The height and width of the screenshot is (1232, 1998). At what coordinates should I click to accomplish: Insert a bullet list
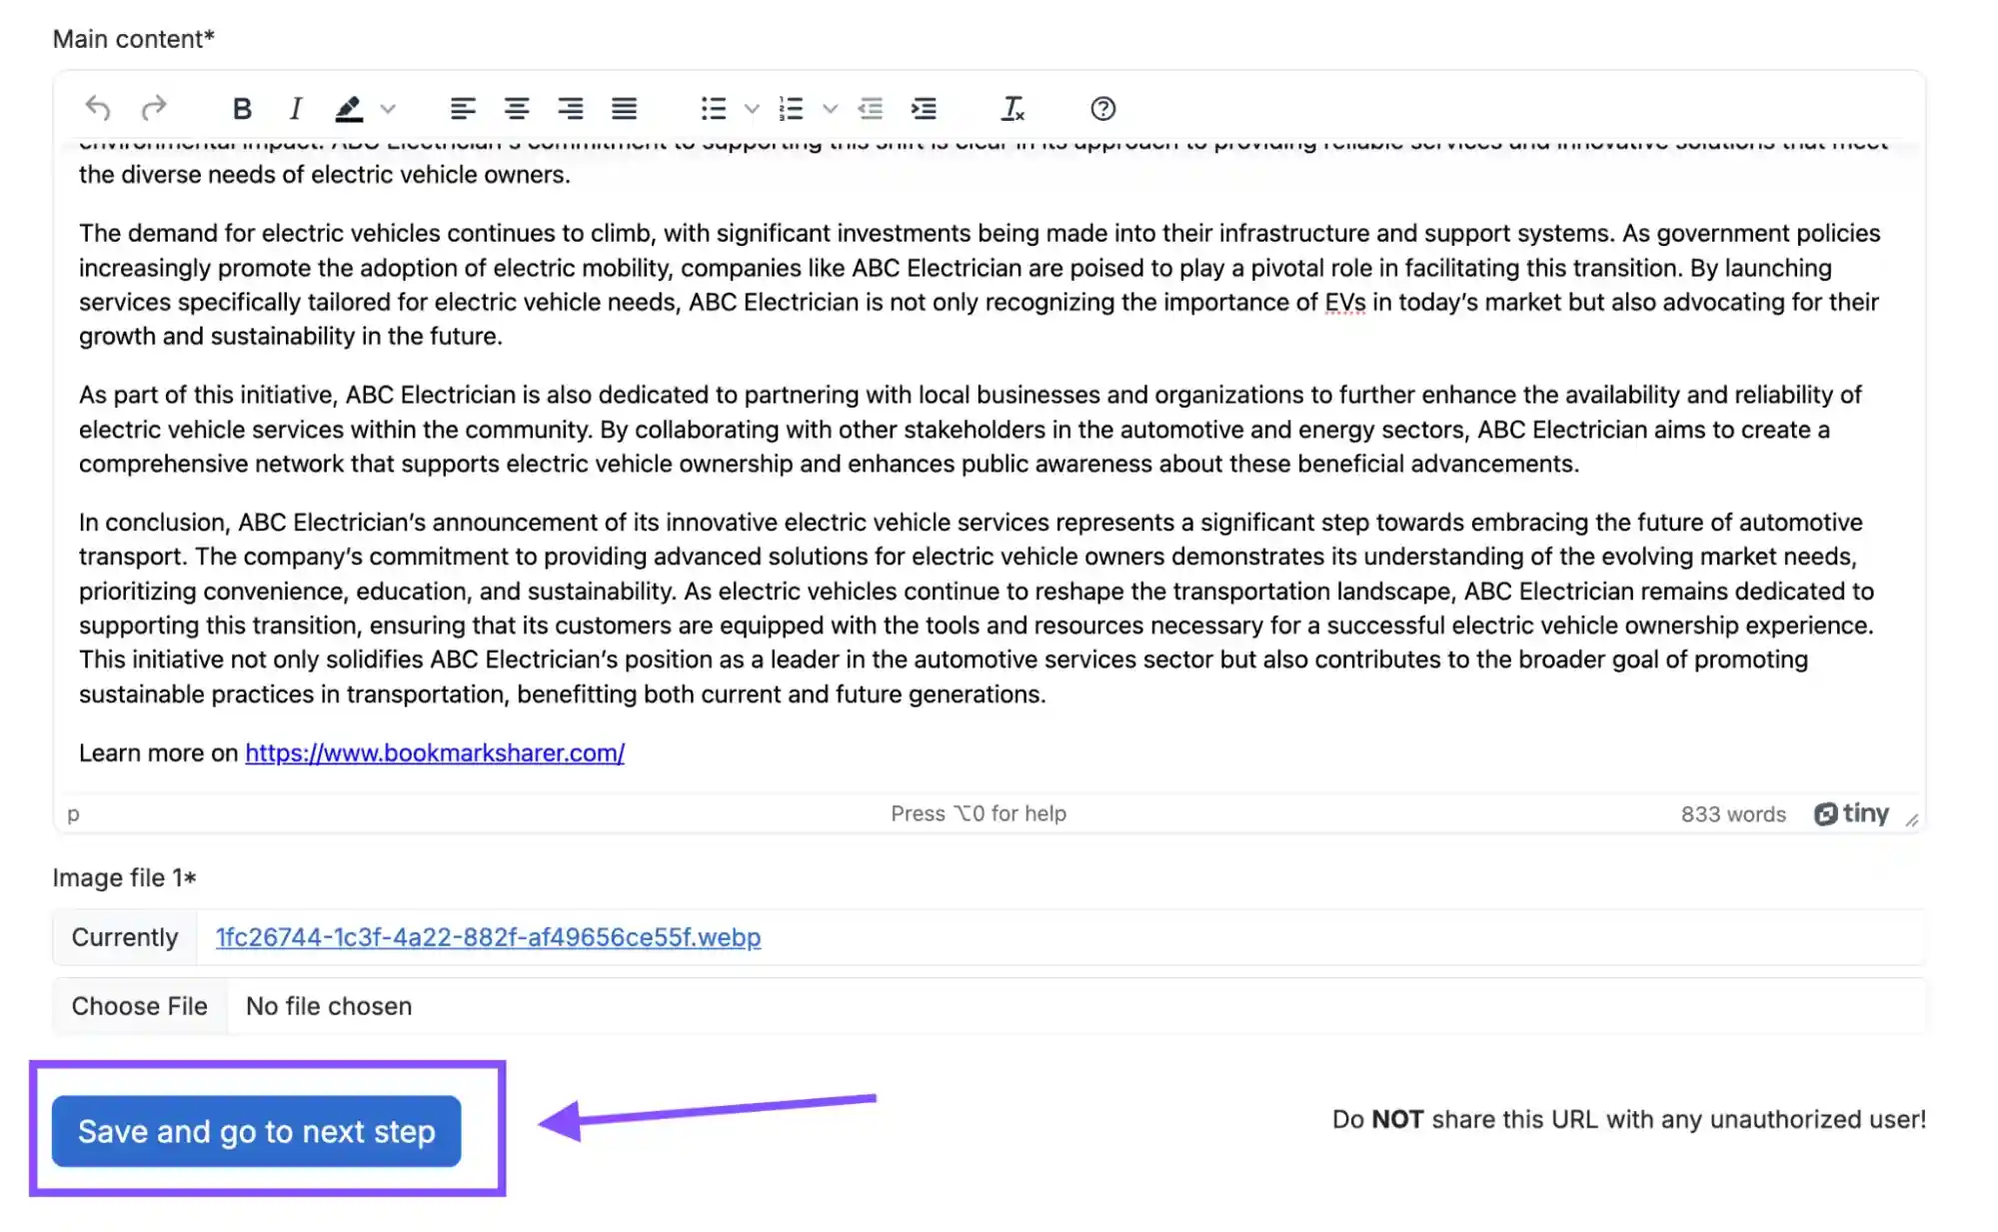point(714,108)
